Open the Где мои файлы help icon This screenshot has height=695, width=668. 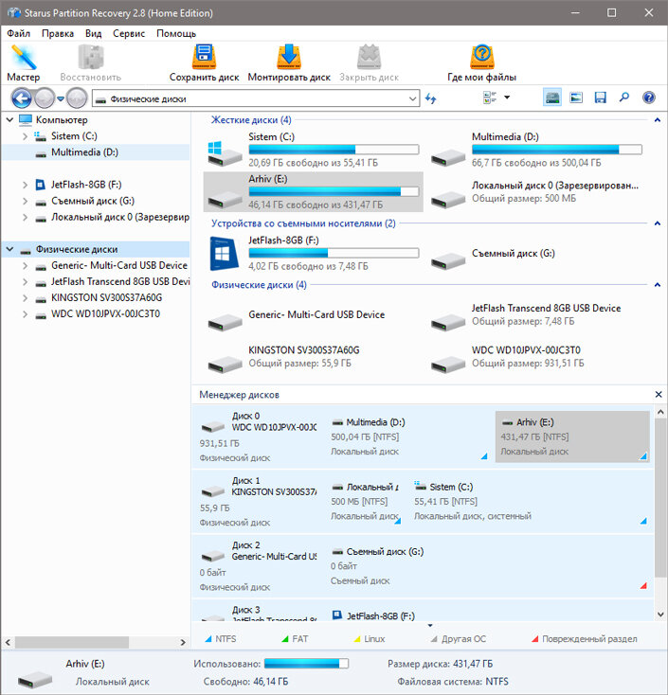(x=481, y=57)
